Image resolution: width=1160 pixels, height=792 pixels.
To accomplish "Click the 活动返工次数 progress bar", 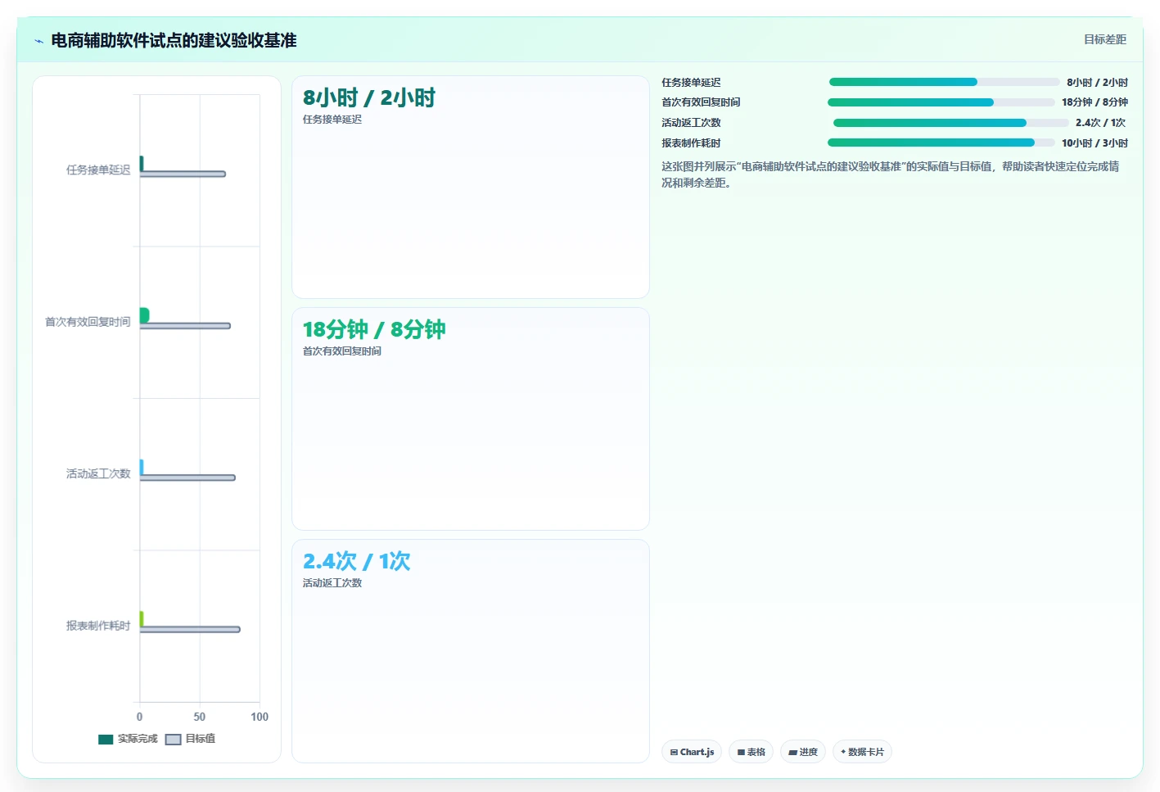I will tap(950, 123).
